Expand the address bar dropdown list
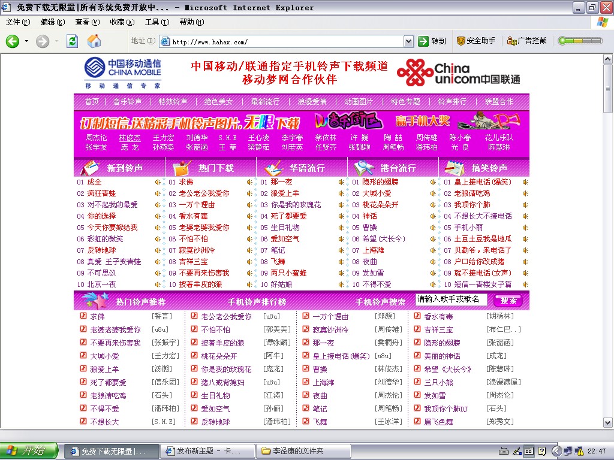This screenshot has width=614, height=460. tap(408, 41)
